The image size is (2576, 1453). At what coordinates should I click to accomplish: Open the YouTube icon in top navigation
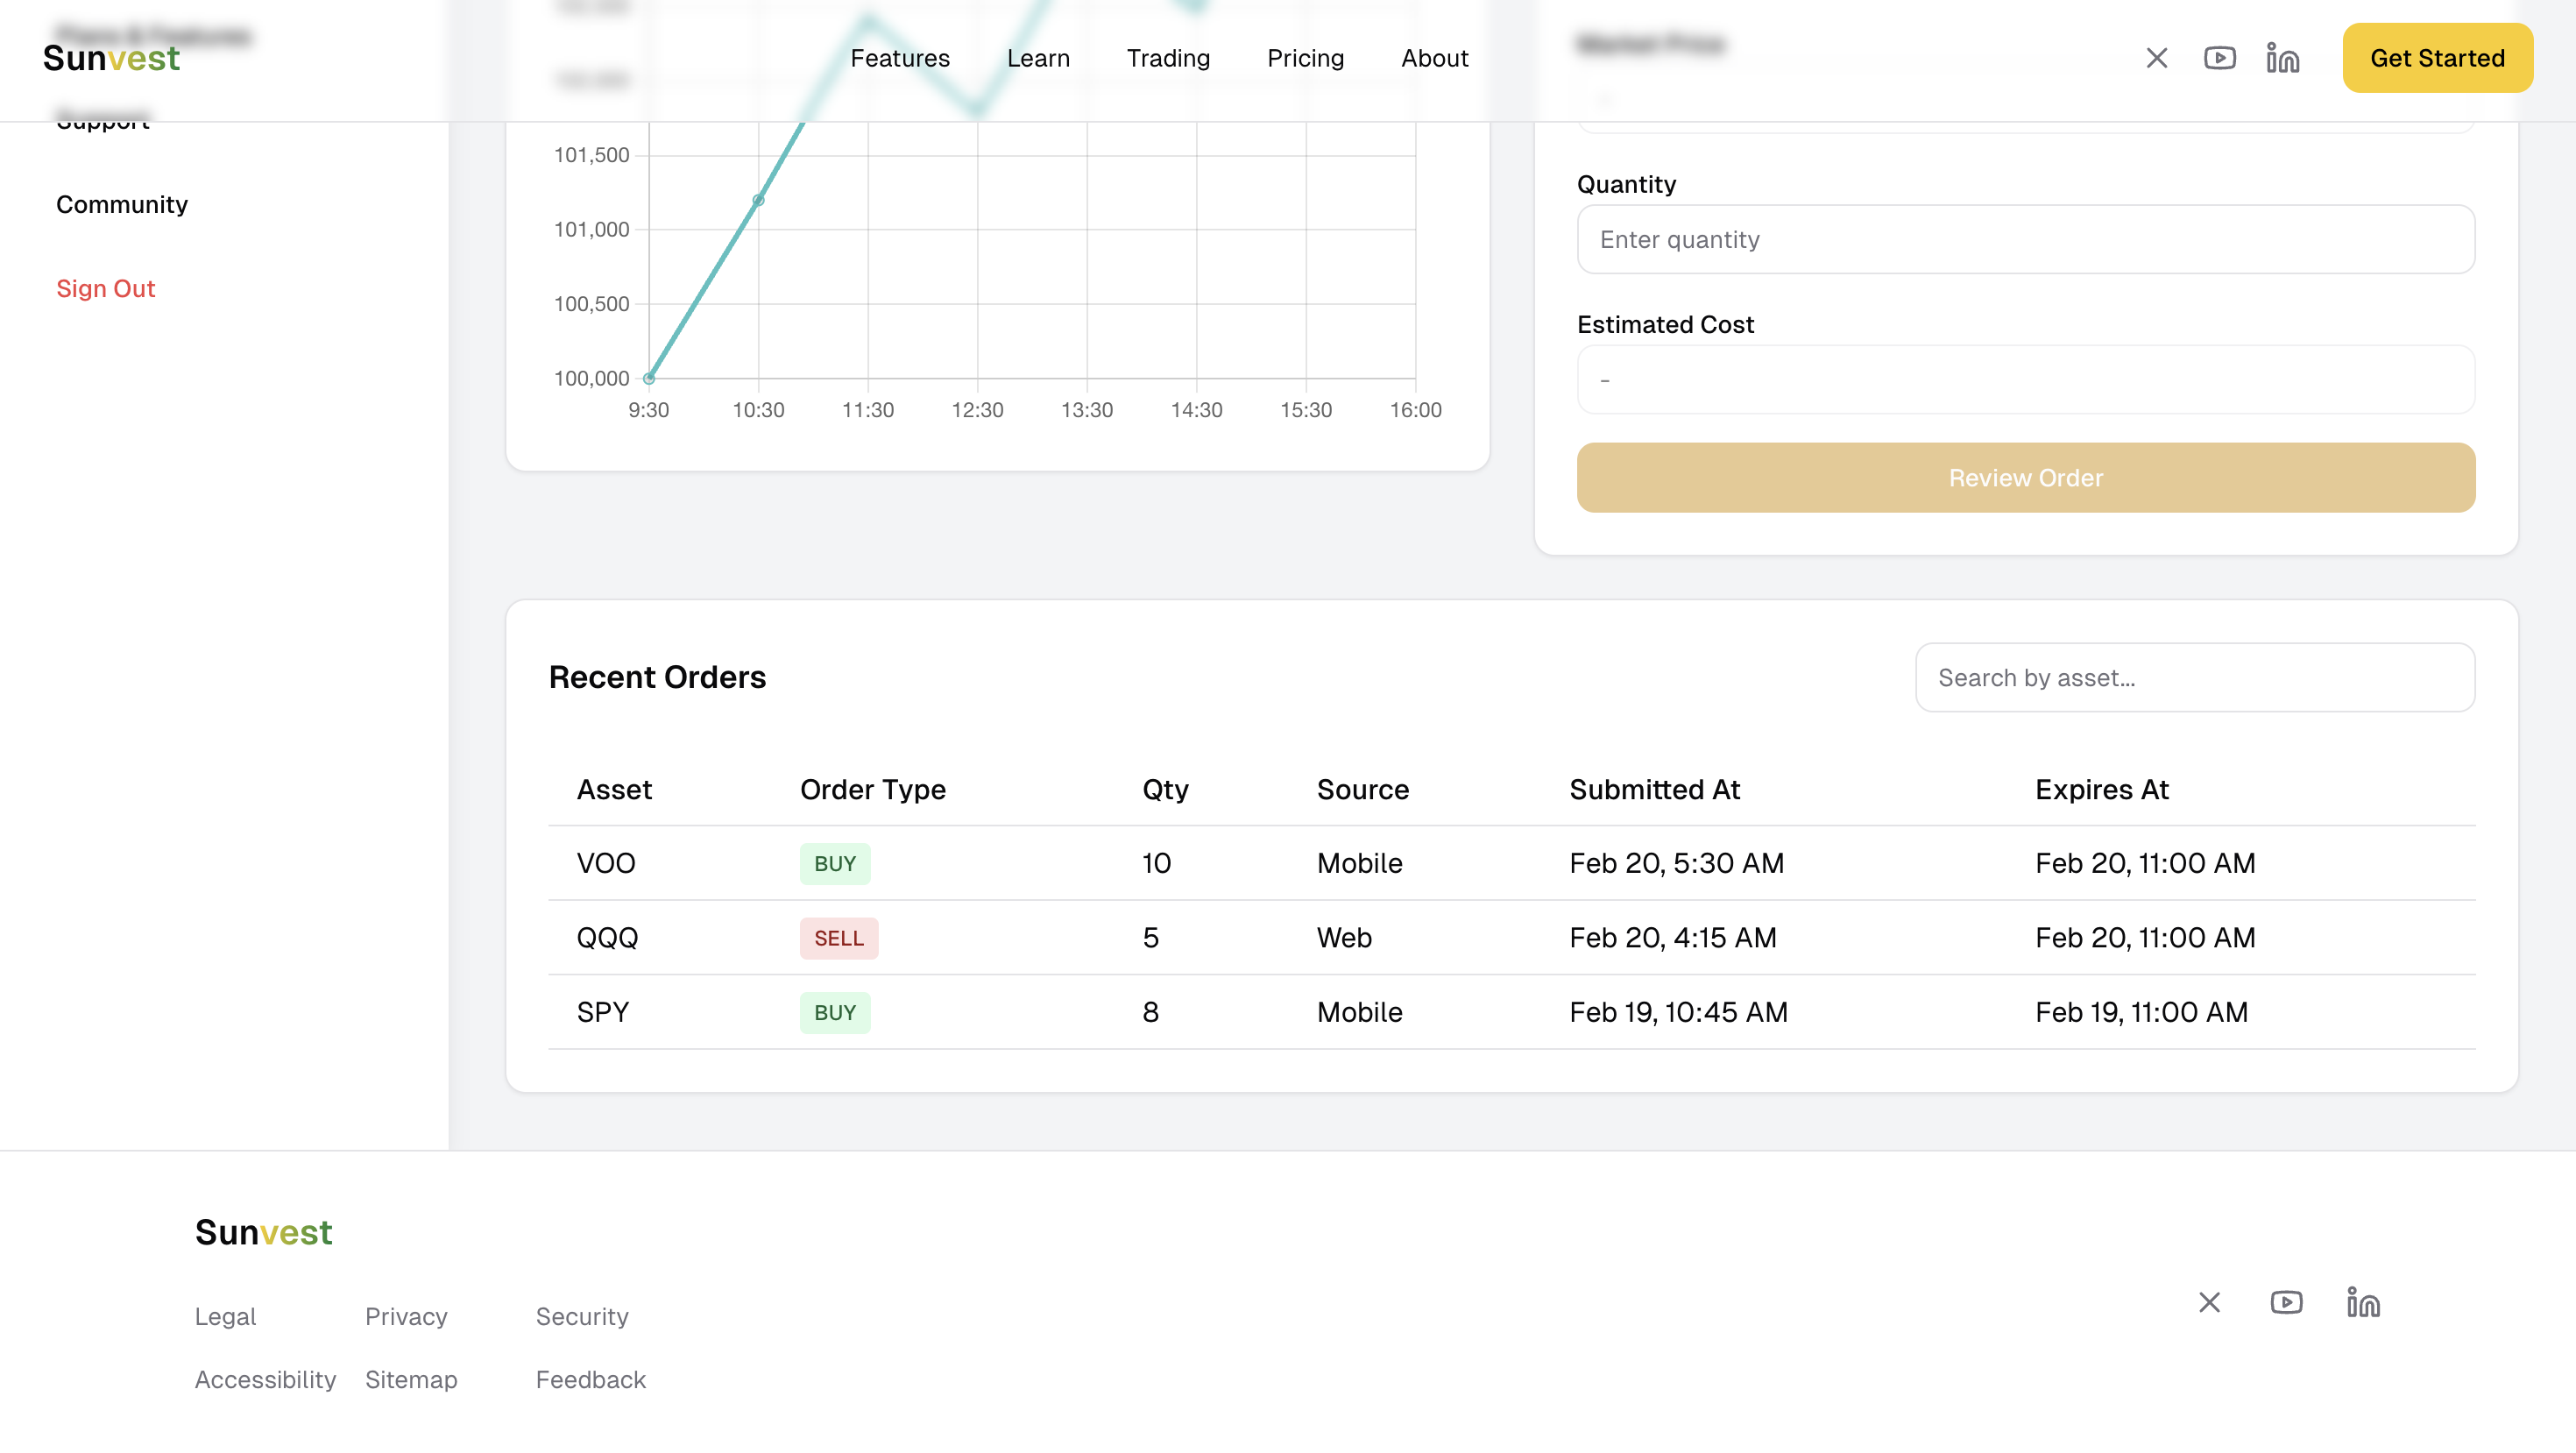coord(2219,58)
